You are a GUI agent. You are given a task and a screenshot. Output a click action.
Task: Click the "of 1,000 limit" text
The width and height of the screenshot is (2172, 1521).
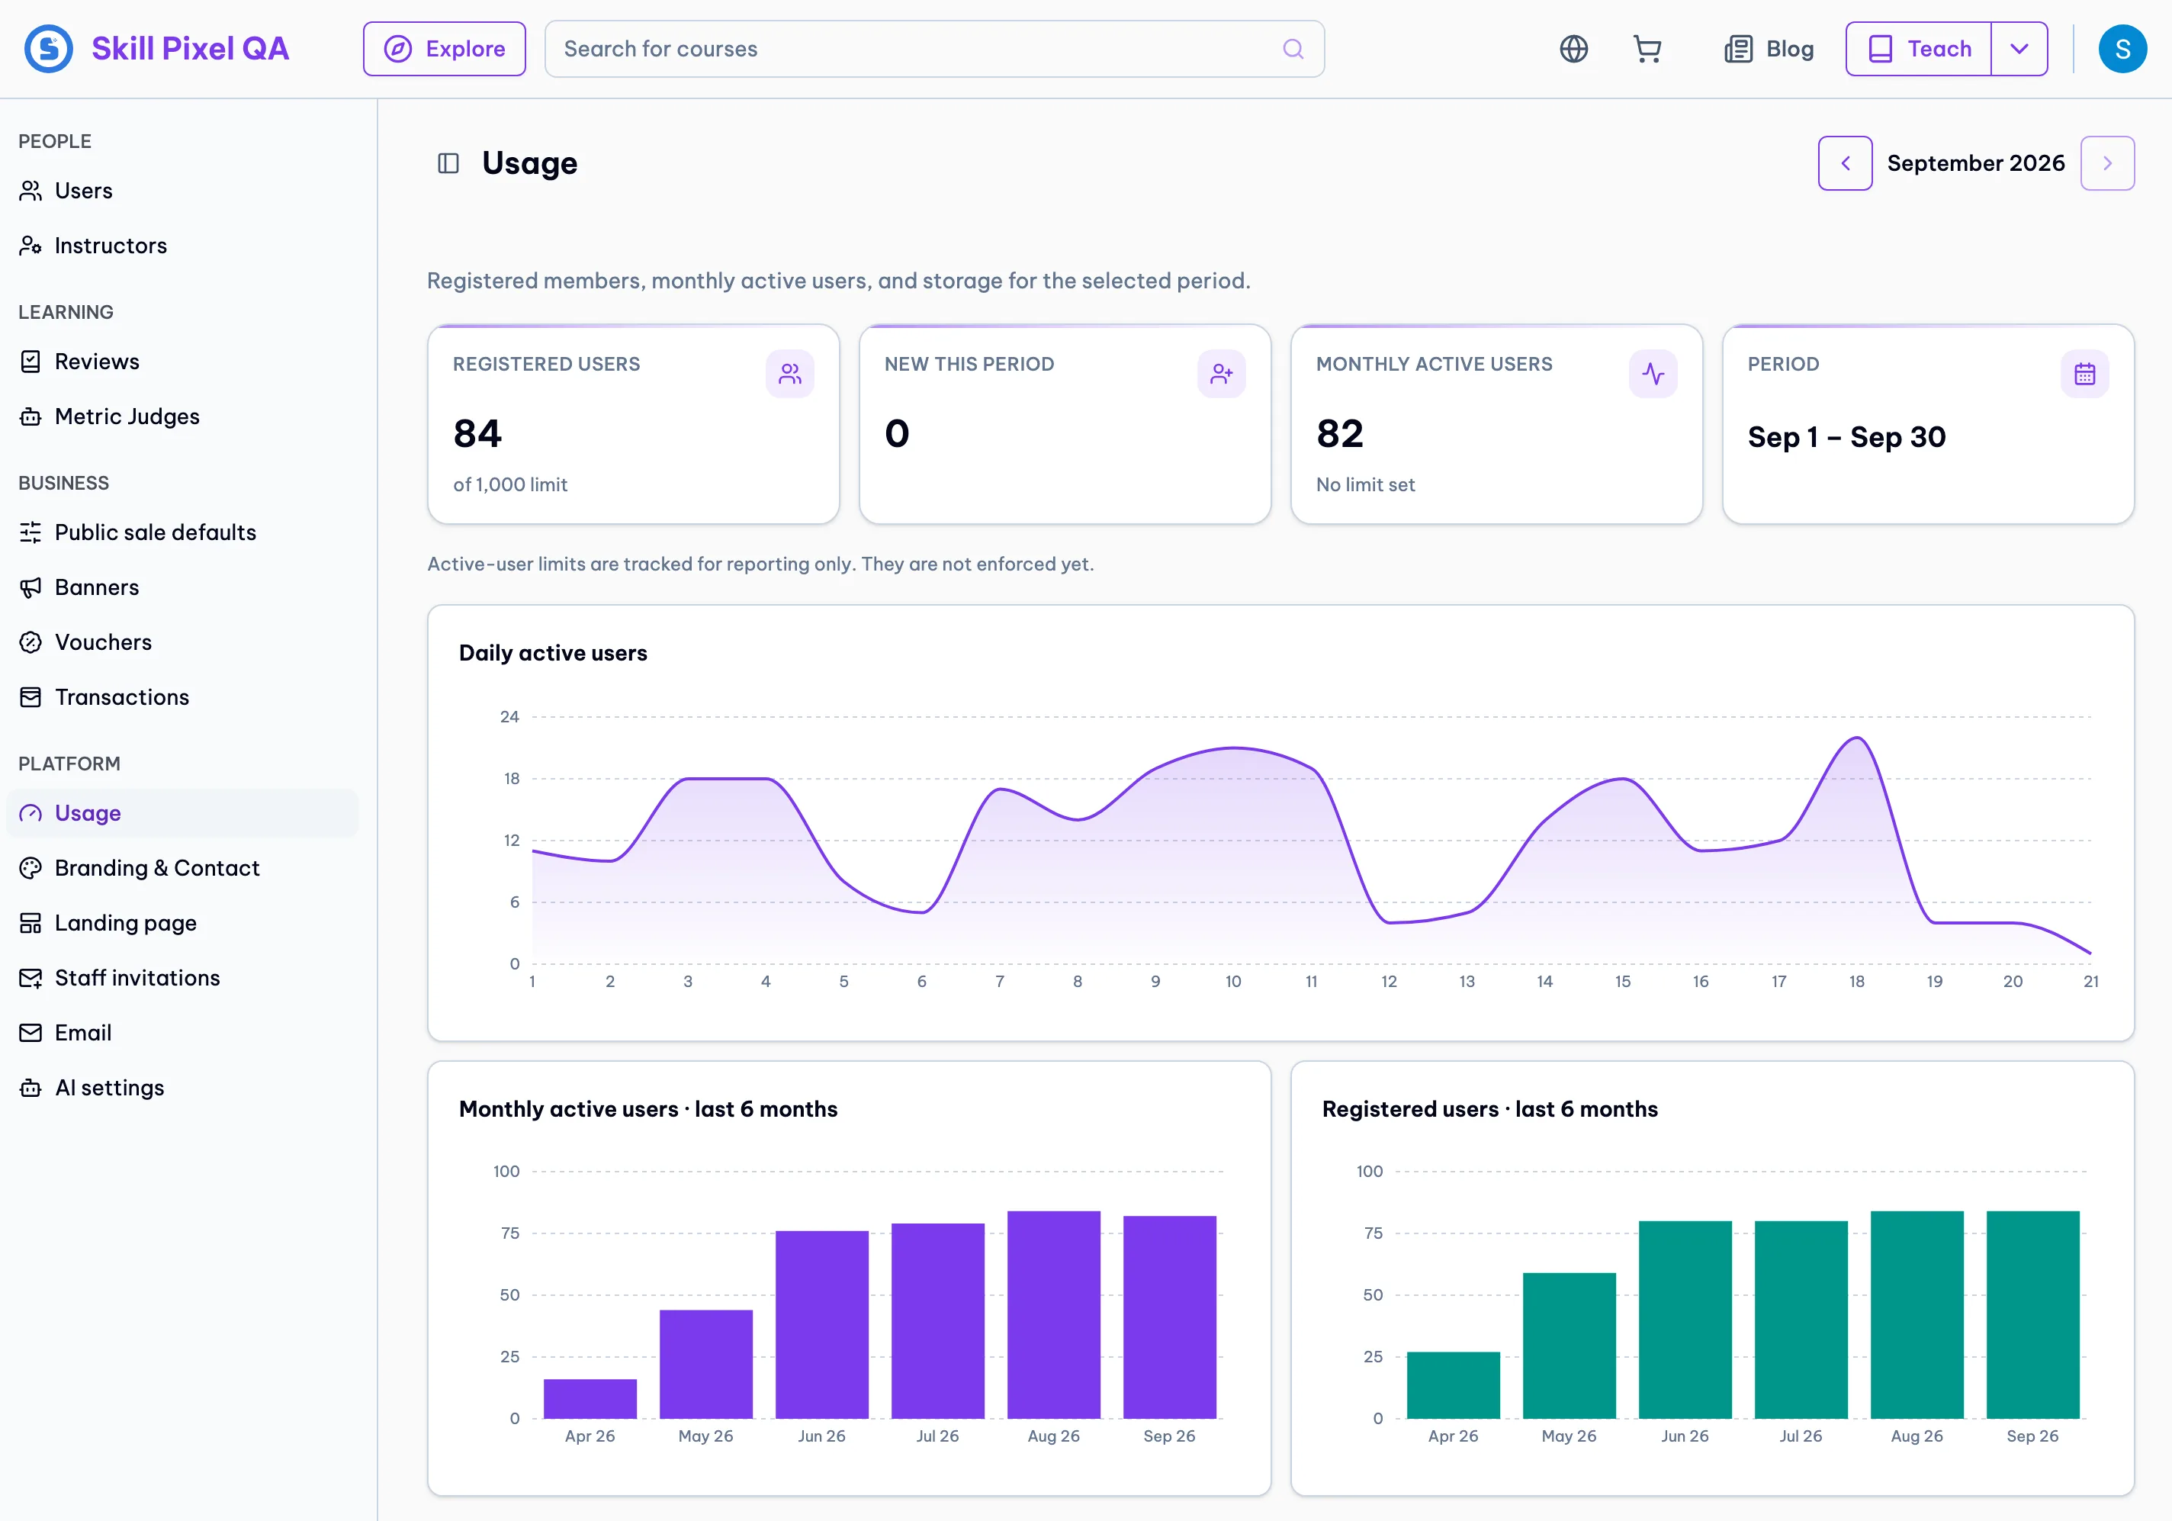tap(510, 484)
